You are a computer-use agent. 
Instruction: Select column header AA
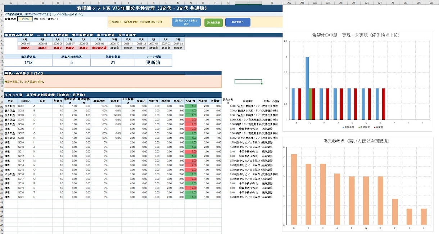[289, 3]
